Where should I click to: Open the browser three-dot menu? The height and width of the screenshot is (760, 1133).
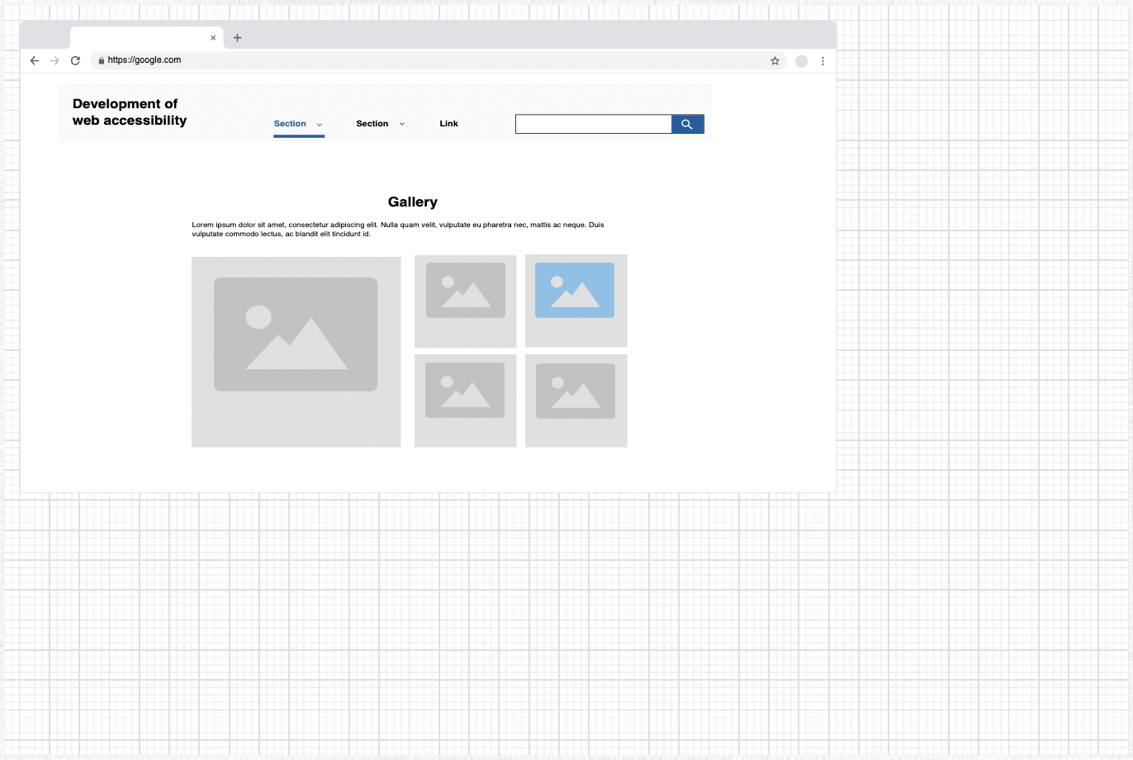pos(822,60)
